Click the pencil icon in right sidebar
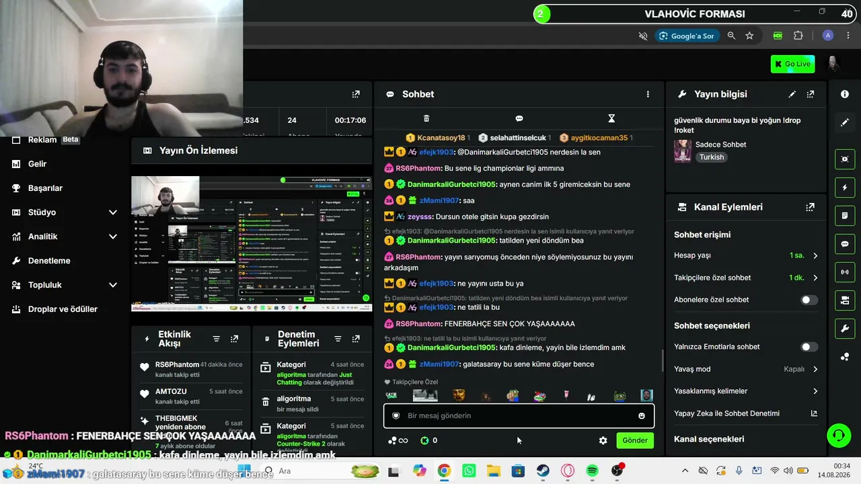The image size is (861, 484). tap(845, 122)
